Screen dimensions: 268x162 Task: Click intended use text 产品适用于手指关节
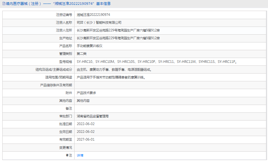pyautogui.click(x=111, y=77)
